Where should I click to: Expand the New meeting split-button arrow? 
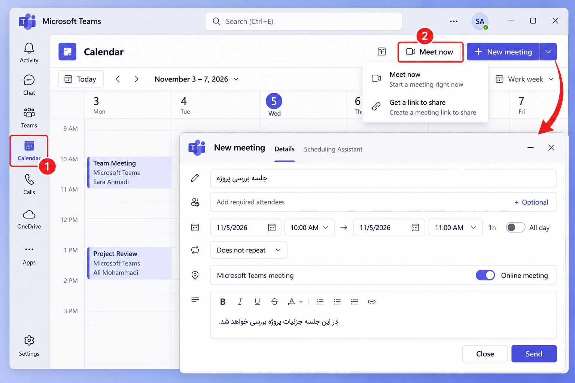pos(548,52)
